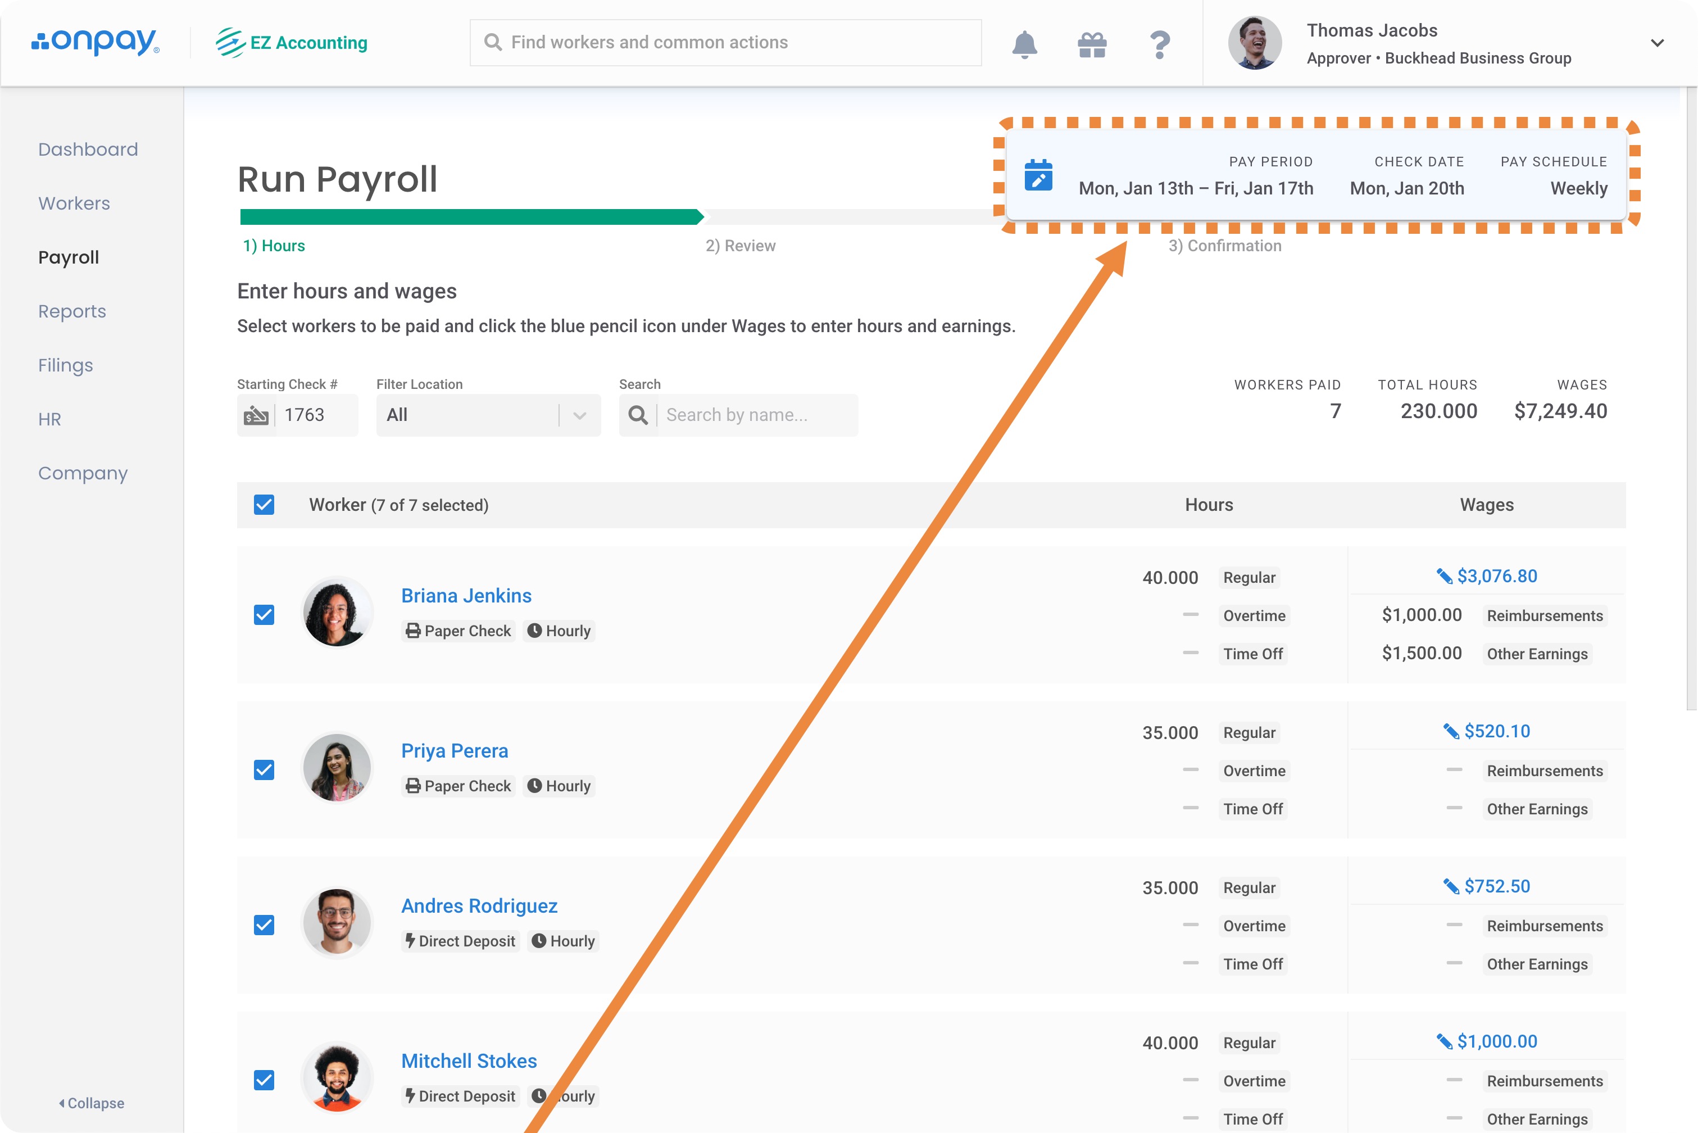Screen dimensions: 1698x1133
Task: Click the green Hours progress bar step
Action: click(471, 217)
